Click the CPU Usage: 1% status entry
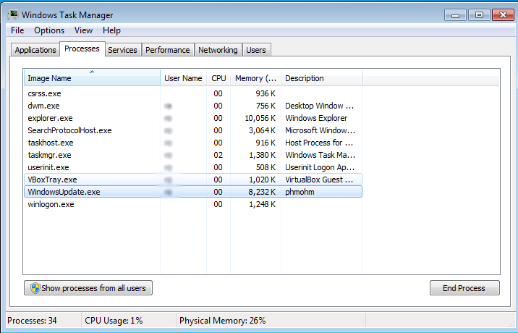 (114, 321)
